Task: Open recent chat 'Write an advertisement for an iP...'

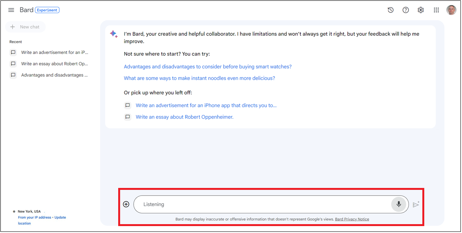Action: pos(55,52)
